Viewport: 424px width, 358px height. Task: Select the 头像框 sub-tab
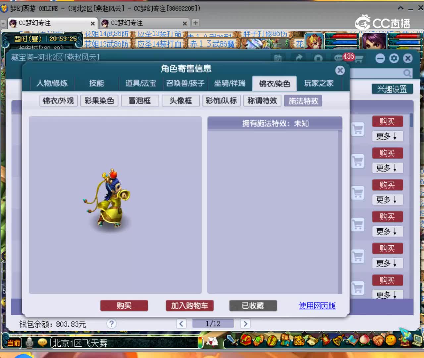(x=181, y=100)
